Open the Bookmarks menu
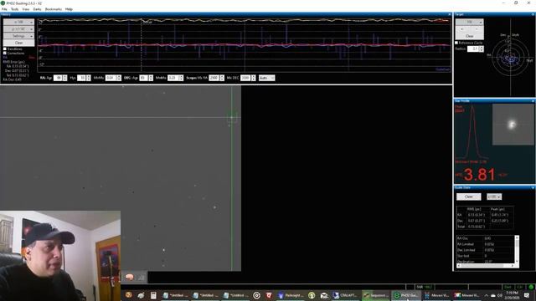 pyautogui.click(x=54, y=9)
